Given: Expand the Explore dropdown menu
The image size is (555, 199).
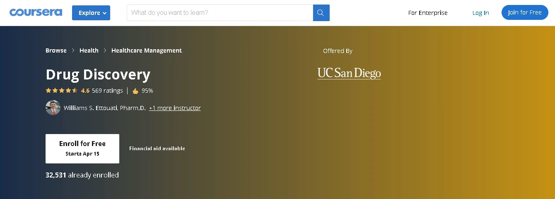Looking at the screenshot, I should point(91,13).
